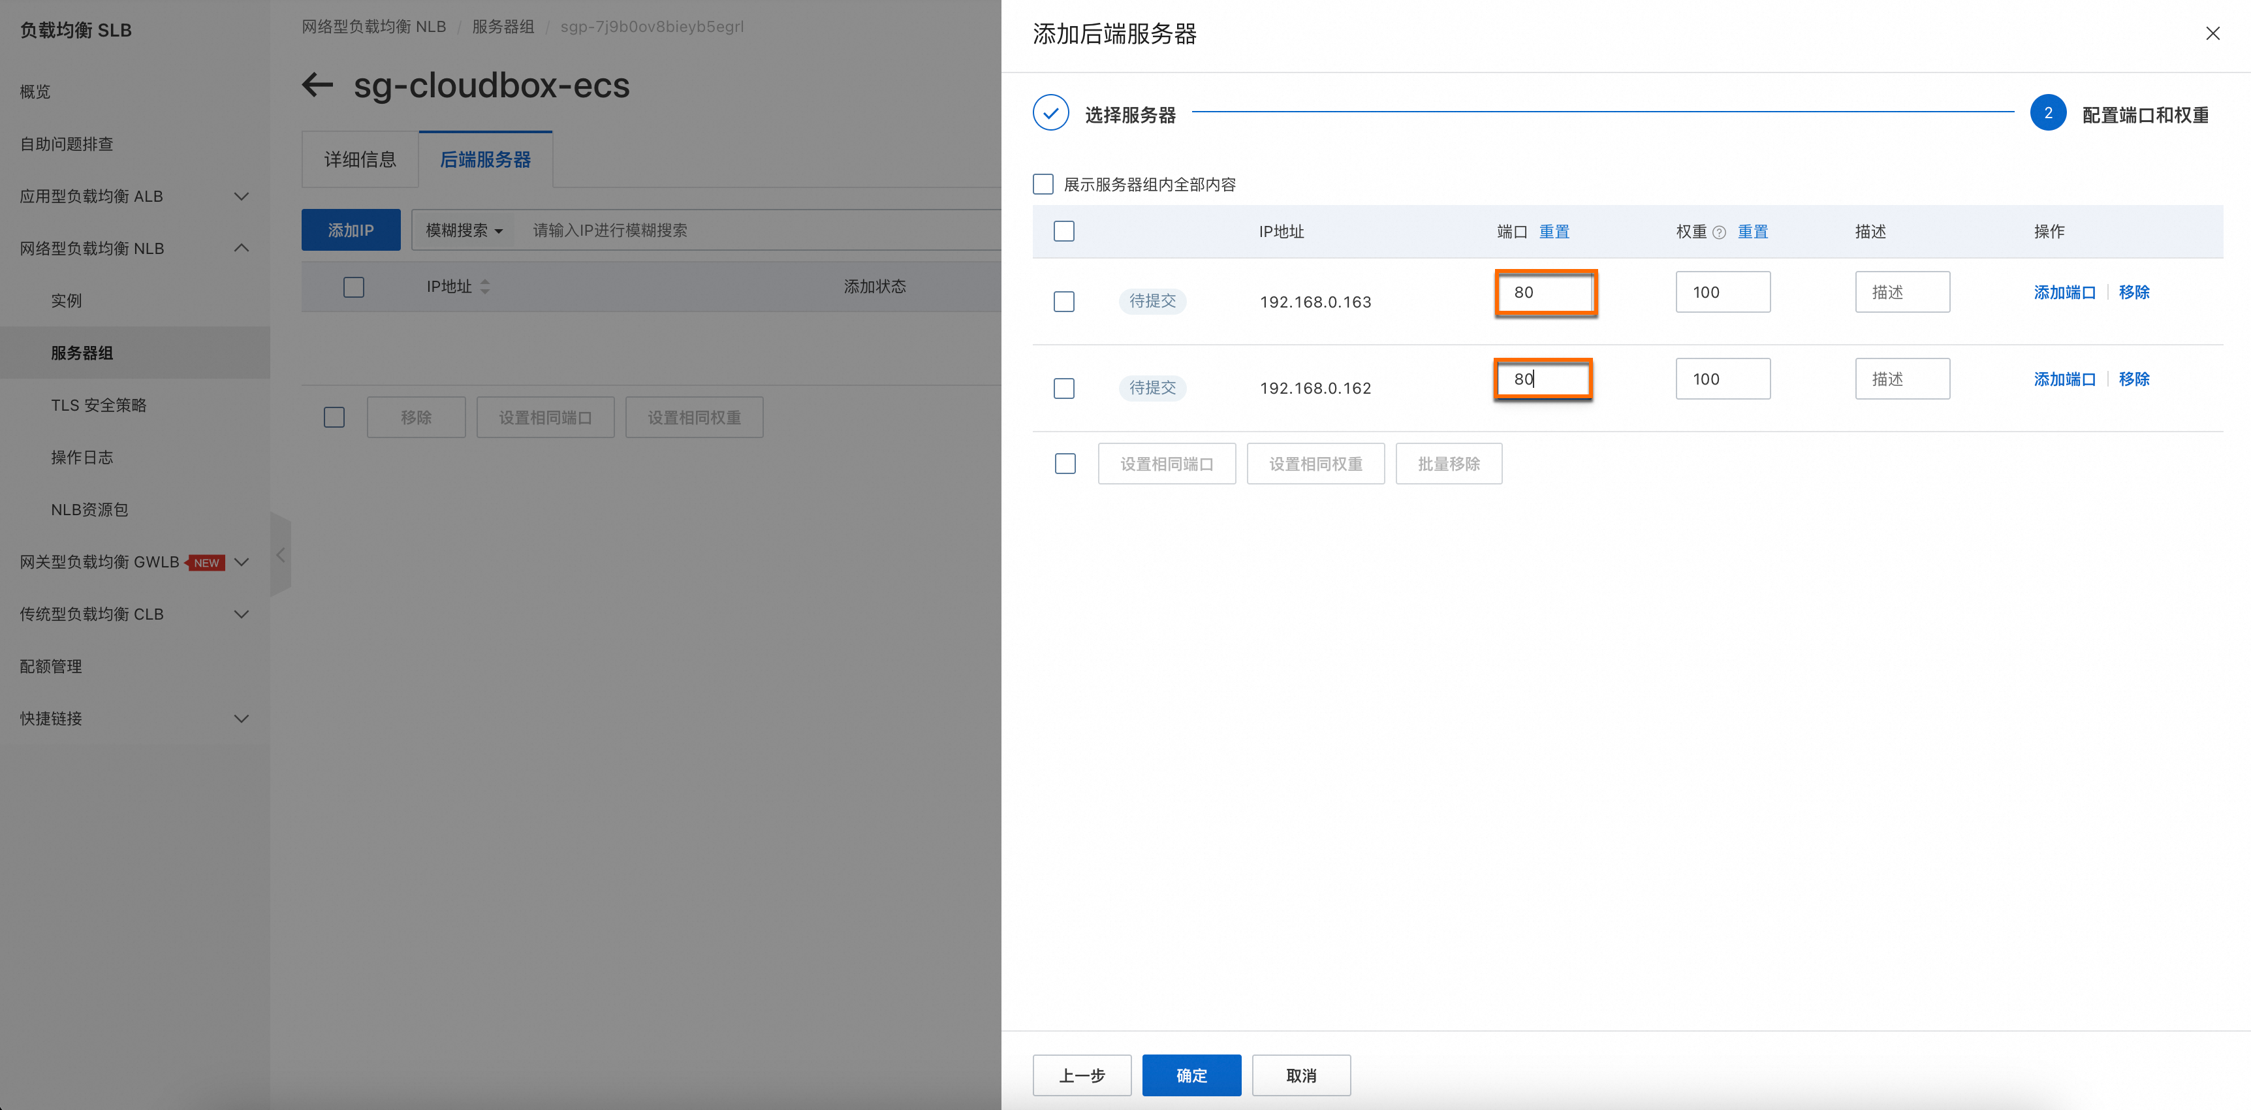The width and height of the screenshot is (2251, 1110).
Task: Click 确定 to confirm
Action: click(x=1191, y=1075)
